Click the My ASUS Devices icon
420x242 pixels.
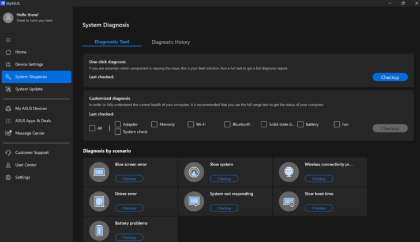(8, 108)
